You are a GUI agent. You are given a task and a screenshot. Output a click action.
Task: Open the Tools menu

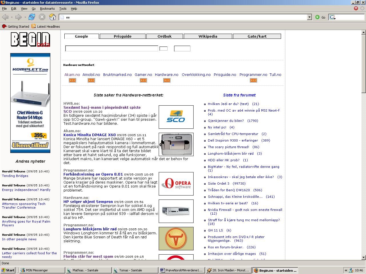[x=63, y=9]
